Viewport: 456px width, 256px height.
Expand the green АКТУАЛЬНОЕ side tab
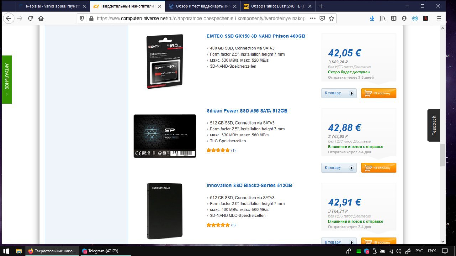(x=7, y=79)
